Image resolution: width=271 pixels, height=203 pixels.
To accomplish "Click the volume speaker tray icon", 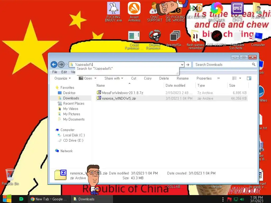I will click(x=242, y=199).
